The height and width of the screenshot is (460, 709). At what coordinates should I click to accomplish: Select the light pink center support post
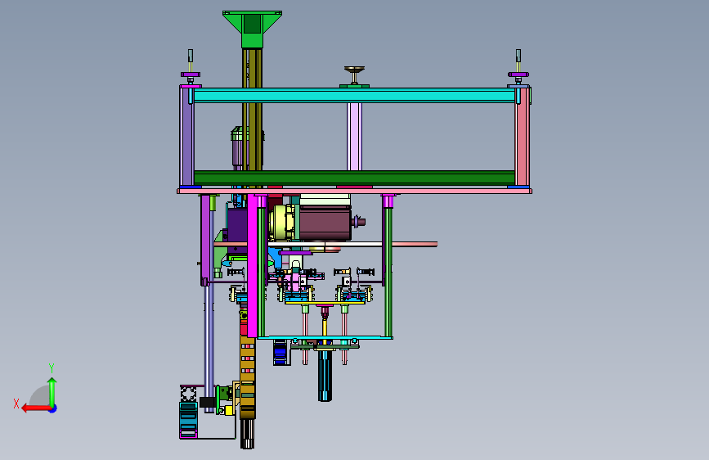(355, 136)
